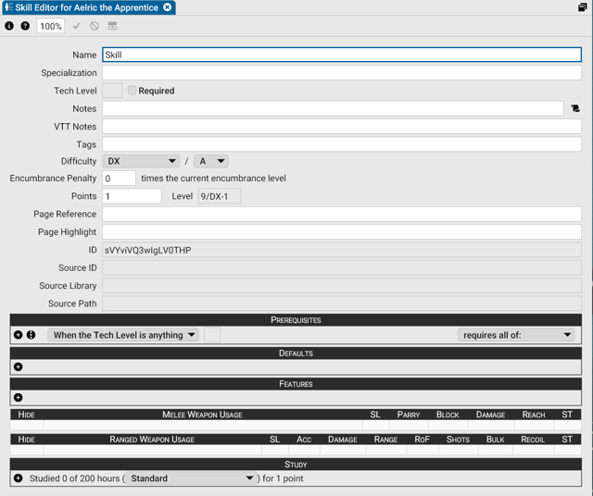
Task: Click the Features section header
Action: (x=296, y=384)
